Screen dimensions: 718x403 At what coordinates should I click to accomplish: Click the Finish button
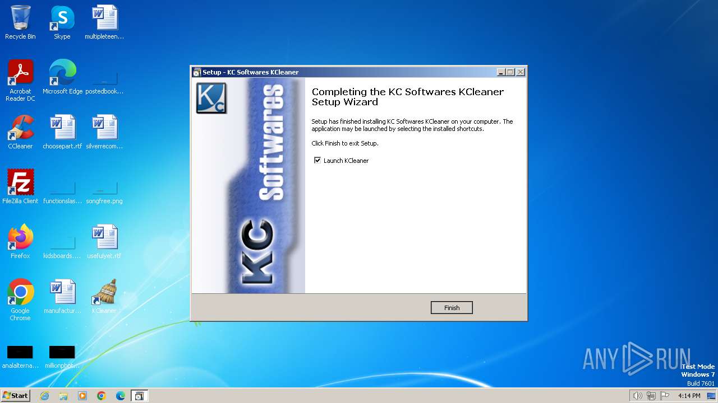tap(452, 308)
